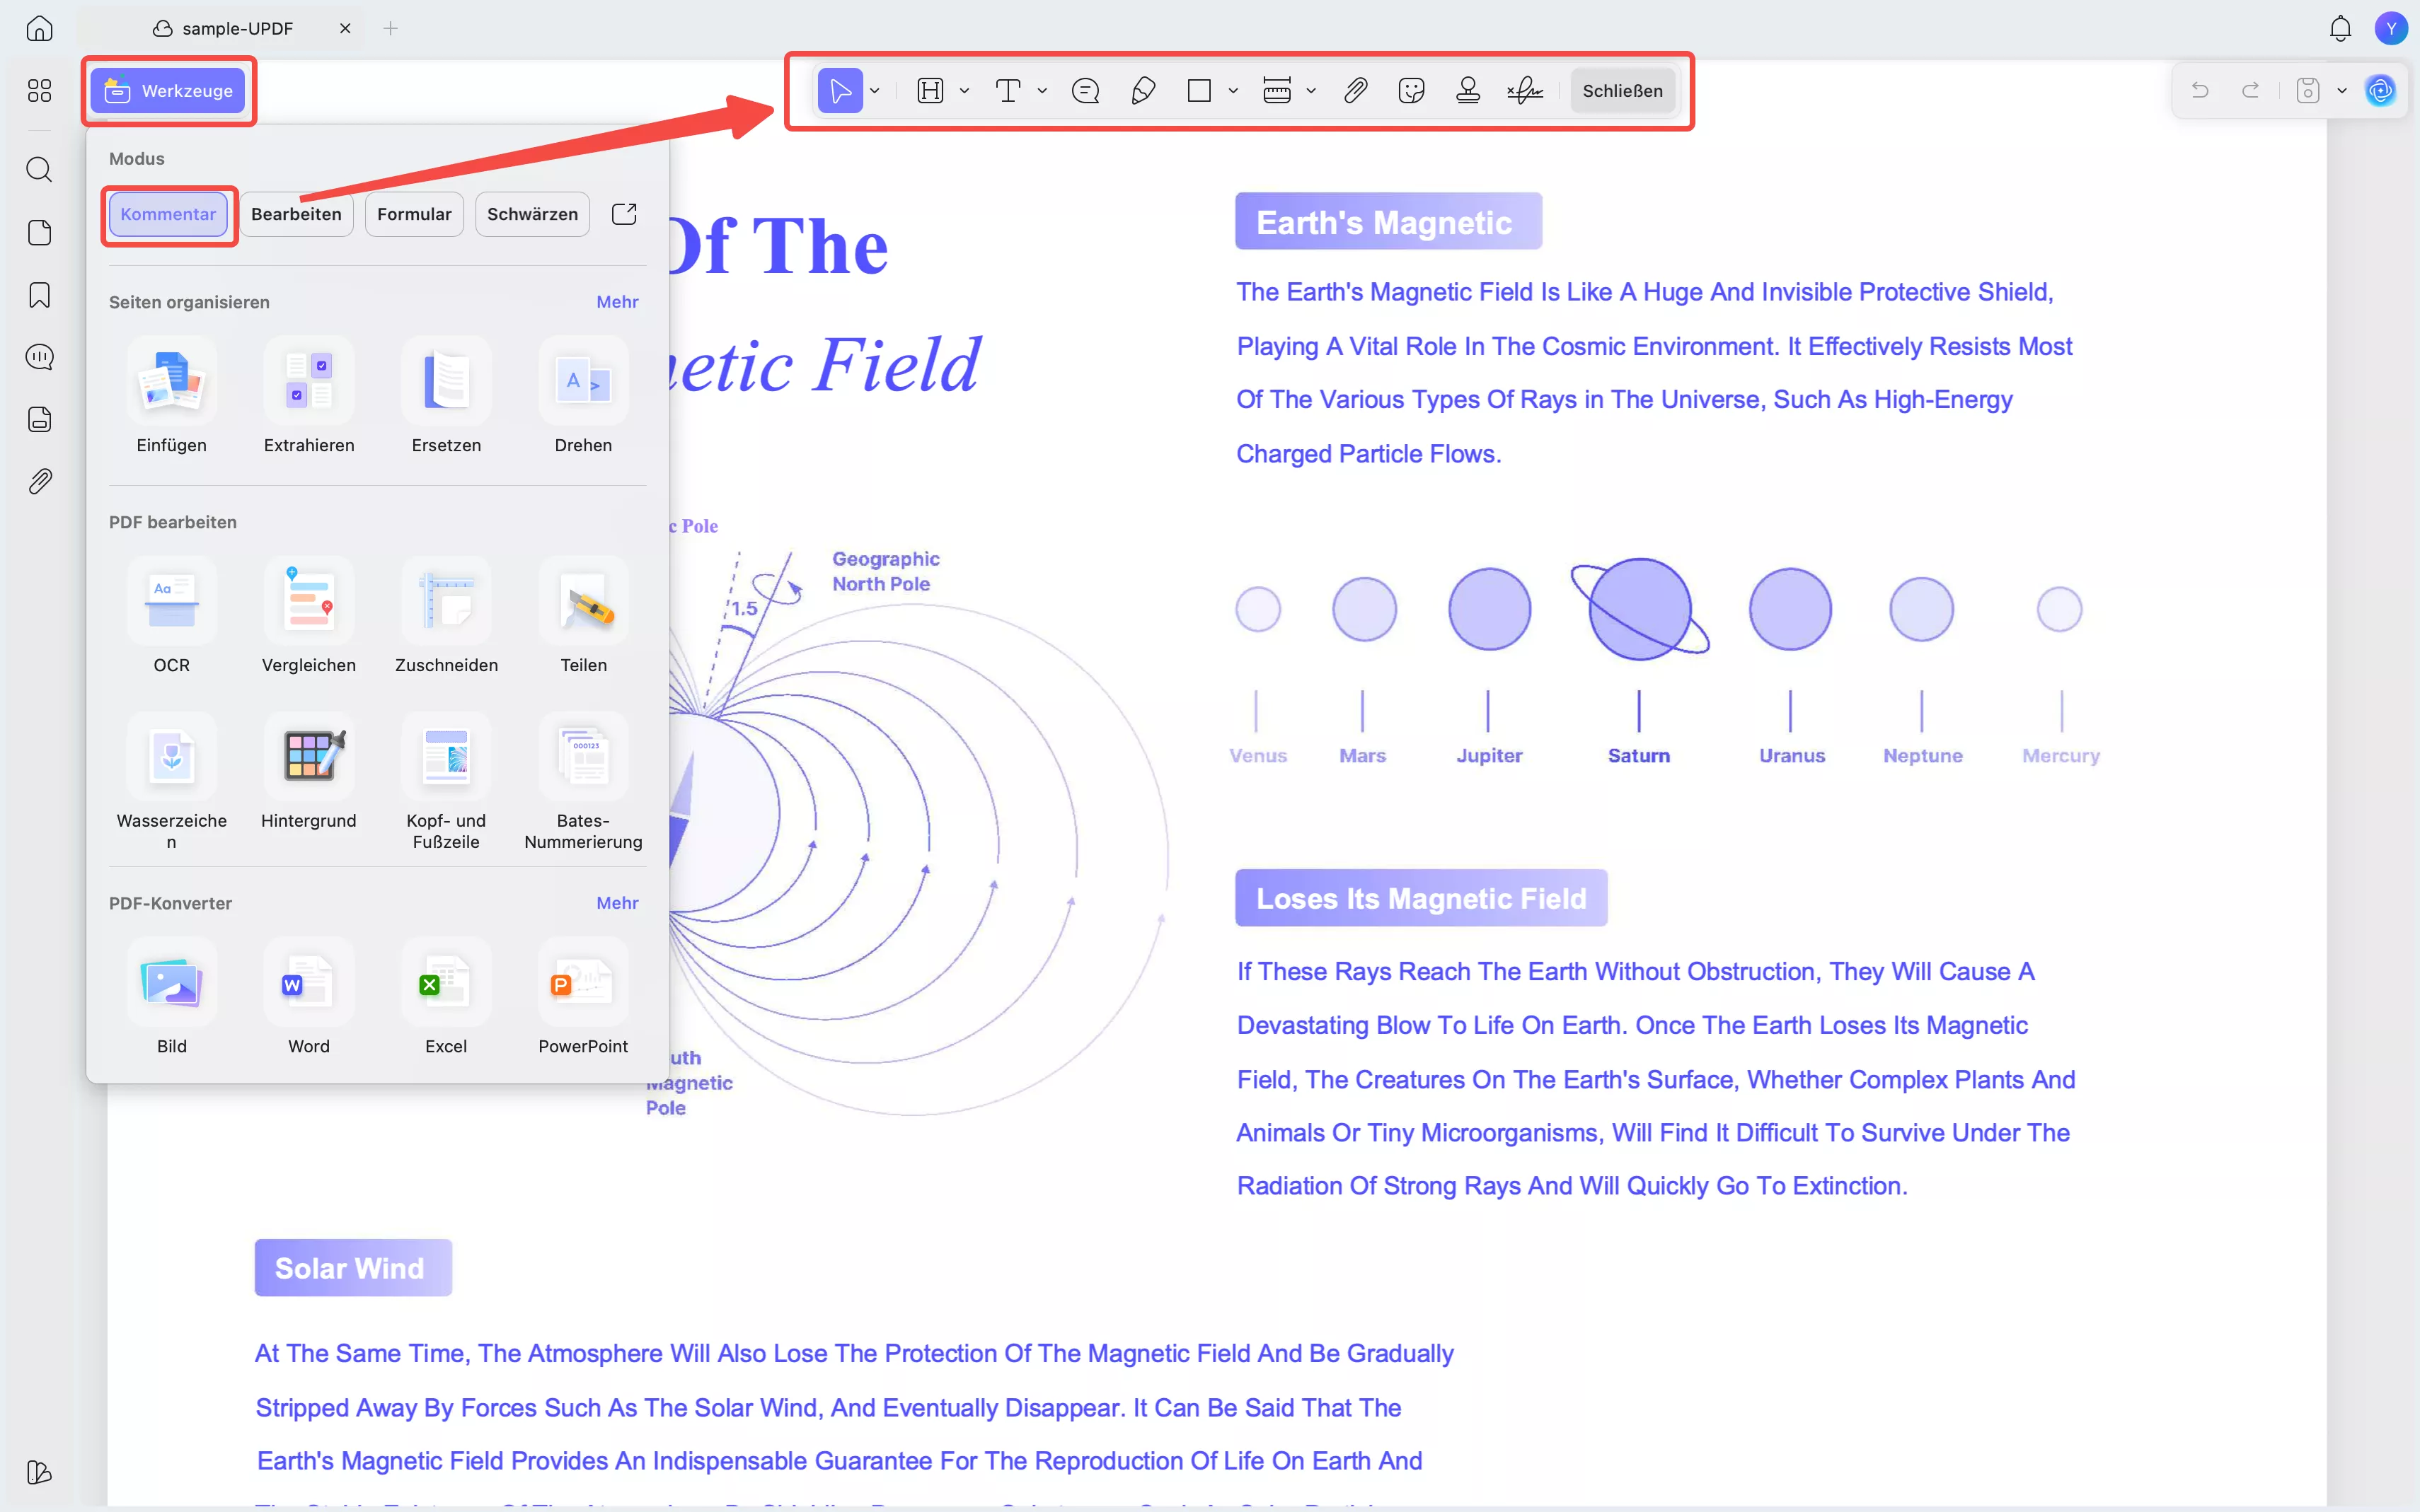Click the attachment paperclip in toolbar
Viewport: 2420px width, 1512px height.
coord(1354,91)
